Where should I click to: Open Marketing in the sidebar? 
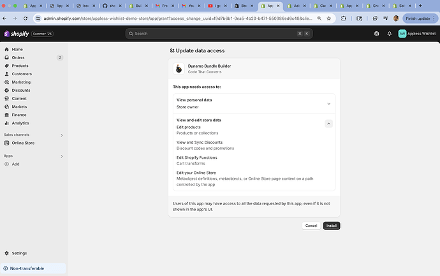click(21, 82)
